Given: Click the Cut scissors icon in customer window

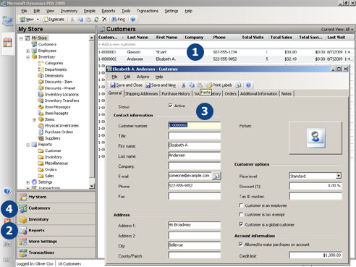Looking at the screenshot, I should click(184, 85).
